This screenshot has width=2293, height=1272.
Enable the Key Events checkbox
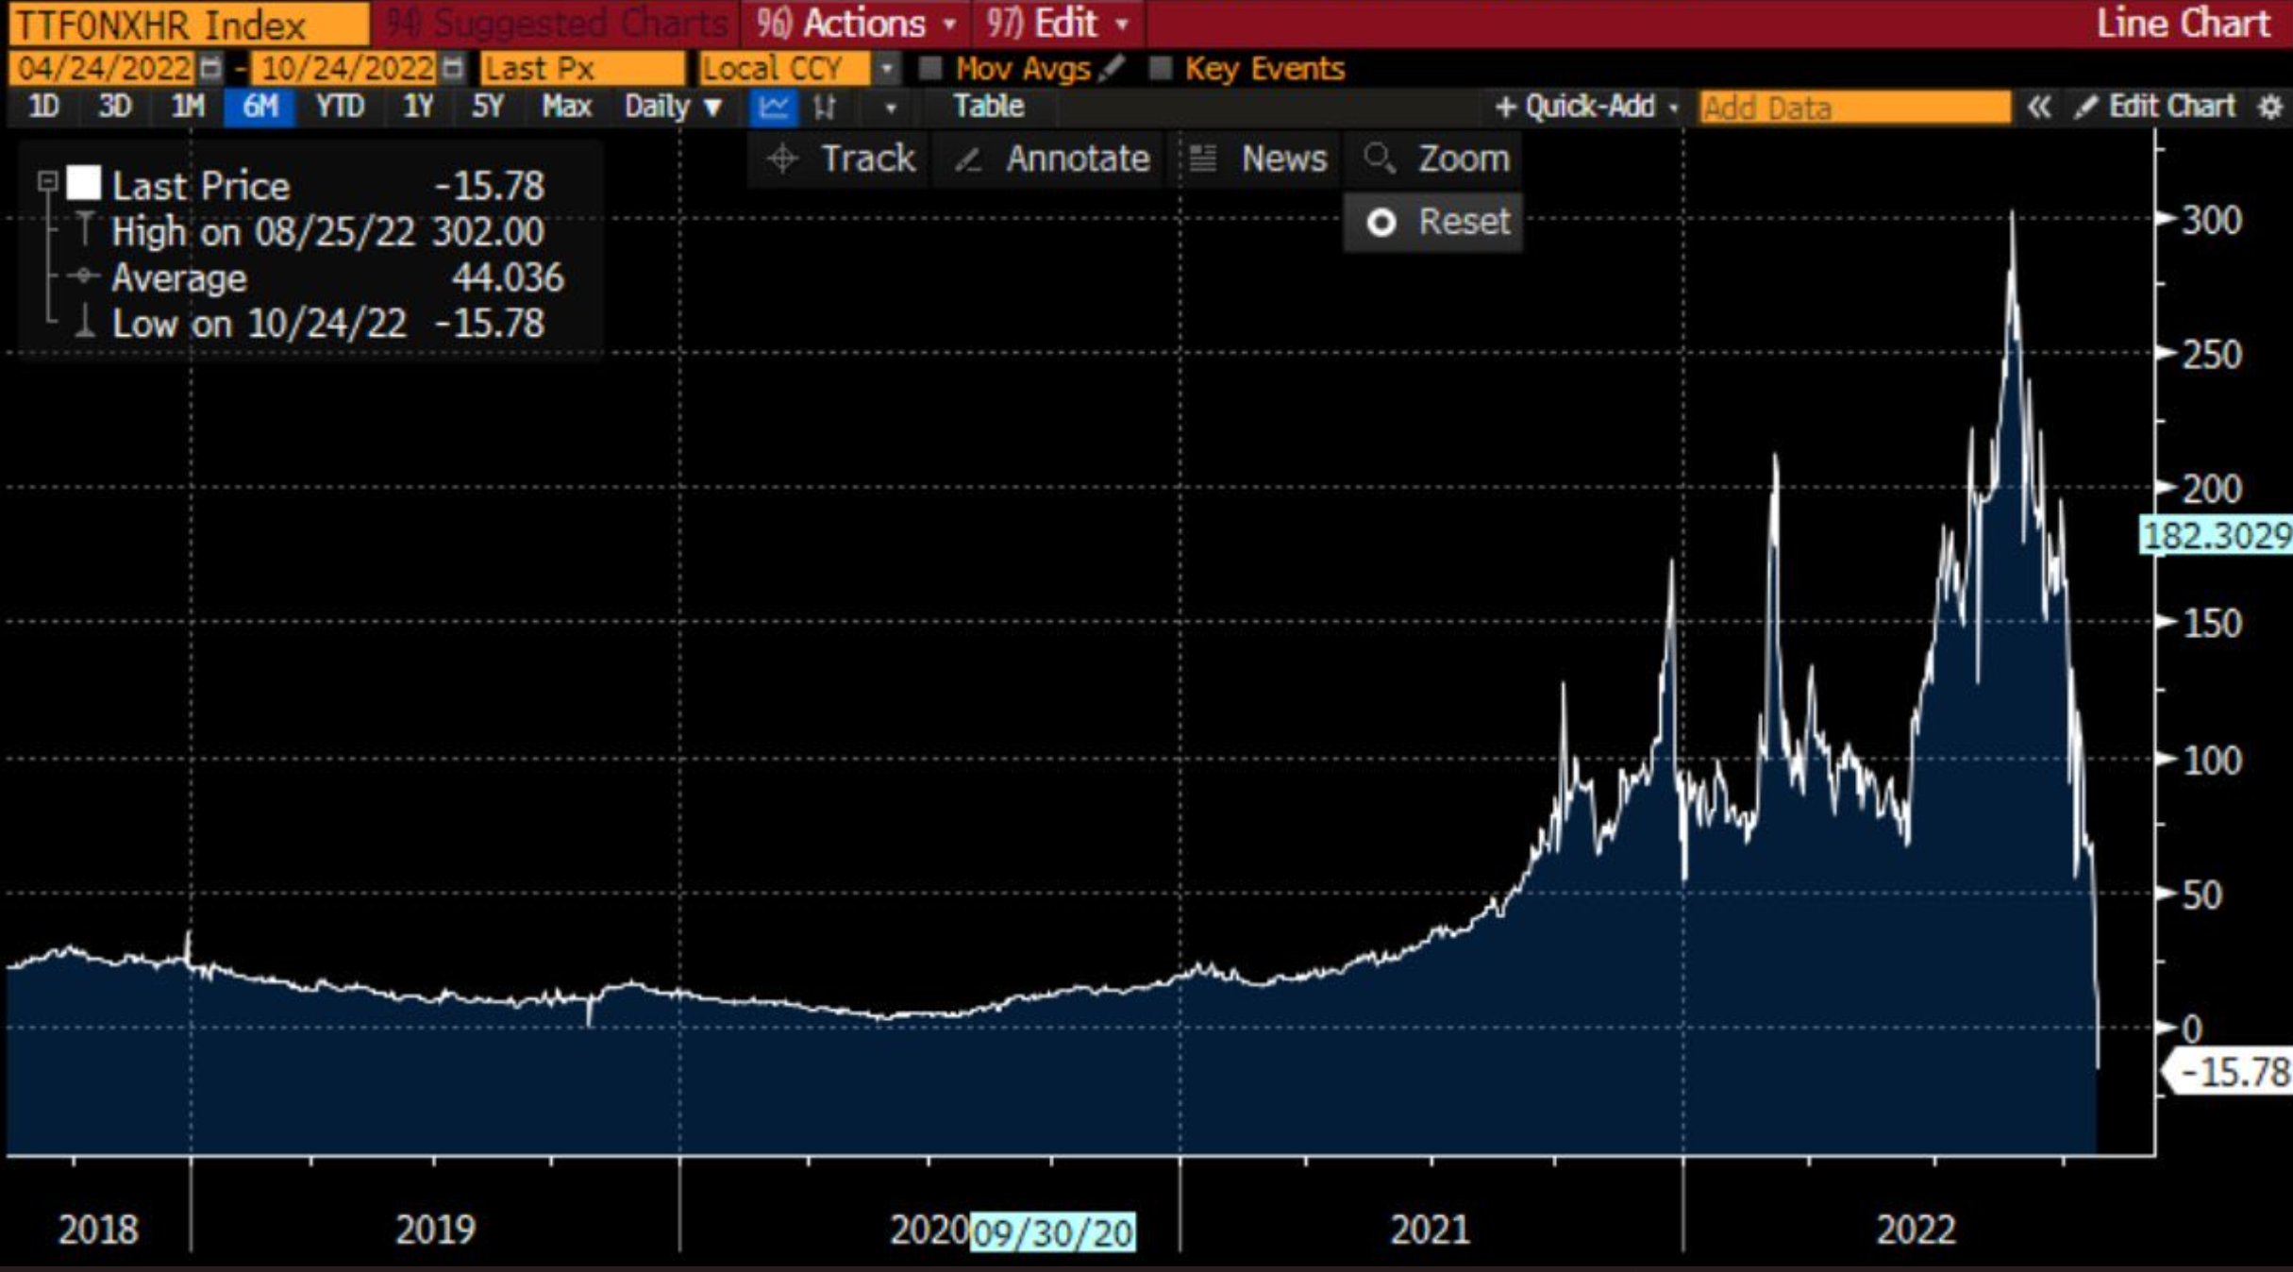[x=1161, y=69]
